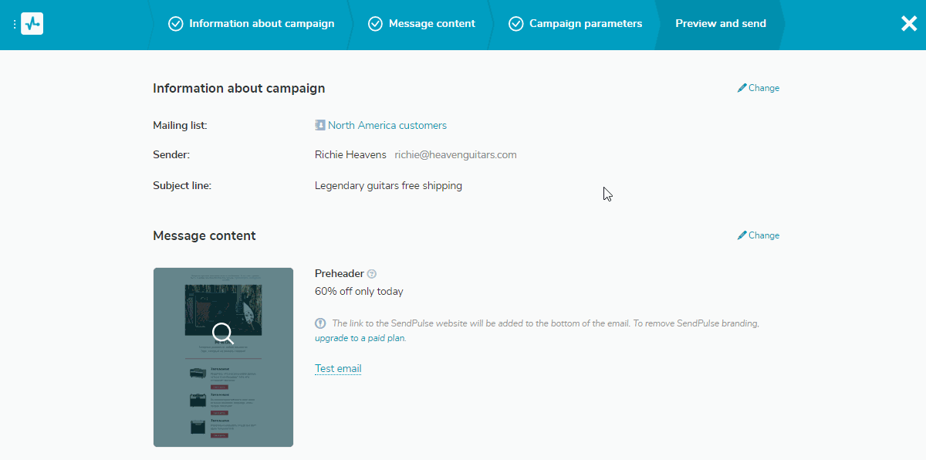The height and width of the screenshot is (460, 926).
Task: Go to Campaign parameters step
Action: 585,24
